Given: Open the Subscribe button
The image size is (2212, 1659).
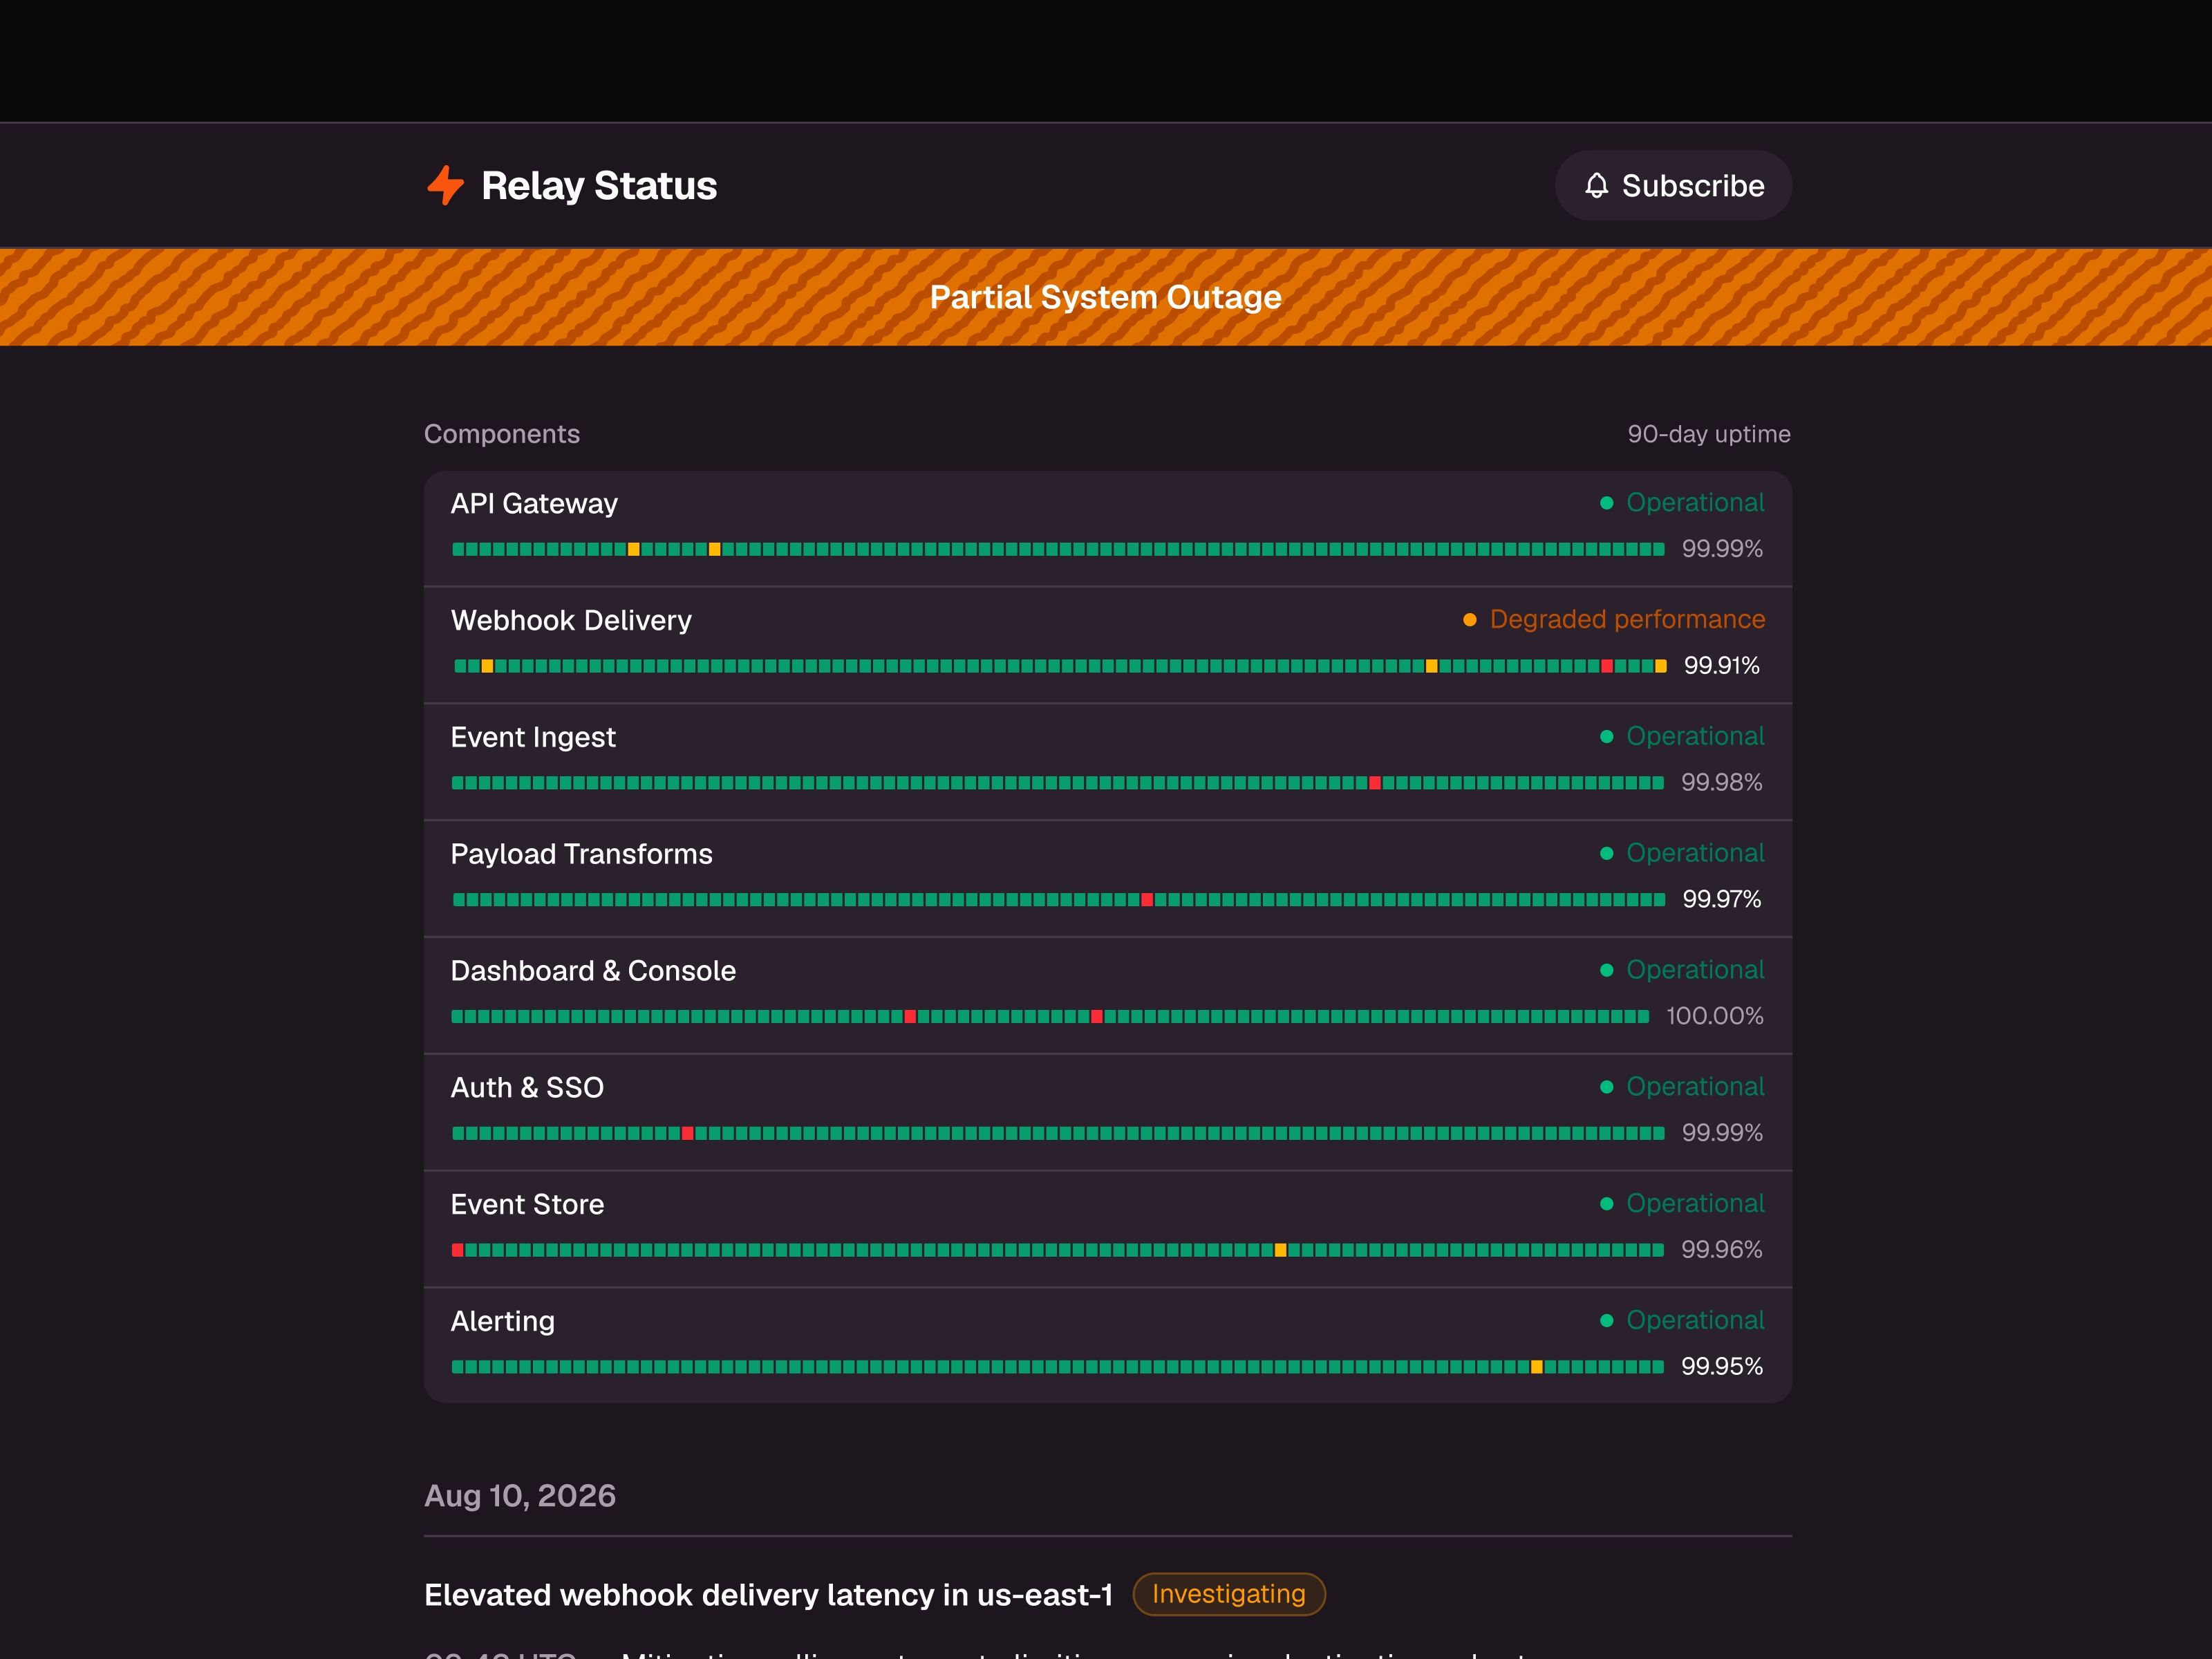Looking at the screenshot, I should pyautogui.click(x=1673, y=186).
